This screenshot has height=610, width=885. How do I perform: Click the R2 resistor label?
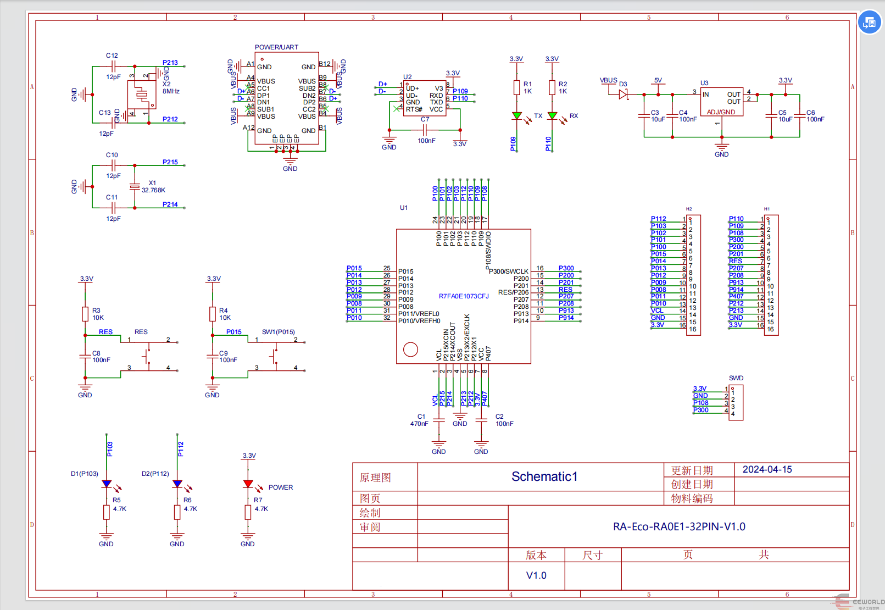click(x=563, y=84)
